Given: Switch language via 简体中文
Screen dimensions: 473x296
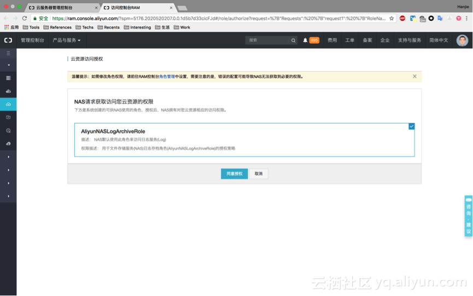Looking at the screenshot, I should [439, 40].
